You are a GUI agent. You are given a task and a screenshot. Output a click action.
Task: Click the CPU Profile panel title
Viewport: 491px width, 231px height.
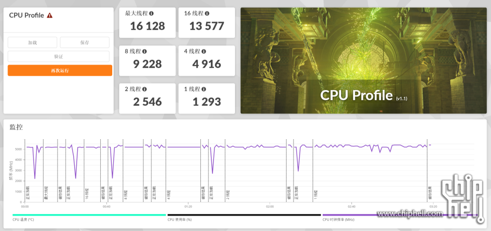(x=26, y=15)
